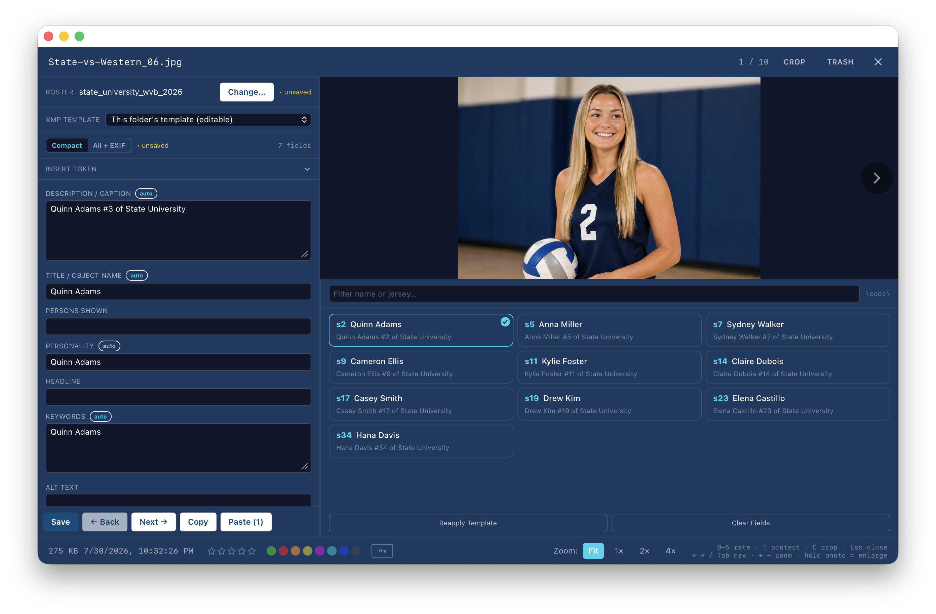Toggle the key protect icon button
The image size is (936, 614).
pos(382,551)
